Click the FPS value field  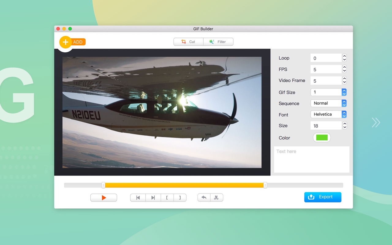point(326,69)
